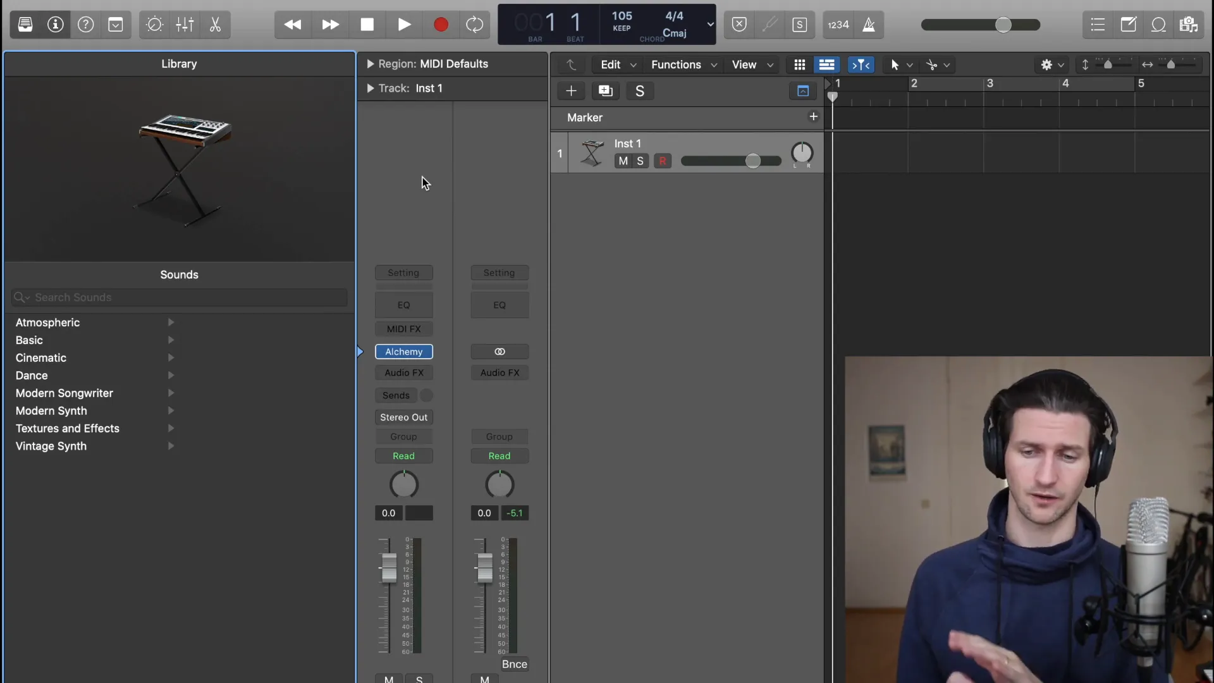The image size is (1214, 683).
Task: Expand the Track Inst 1 section
Action: click(371, 89)
